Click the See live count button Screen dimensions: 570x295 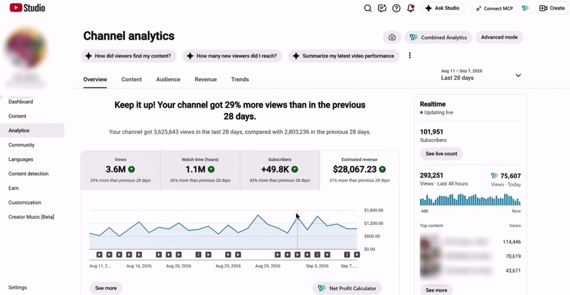pos(441,154)
